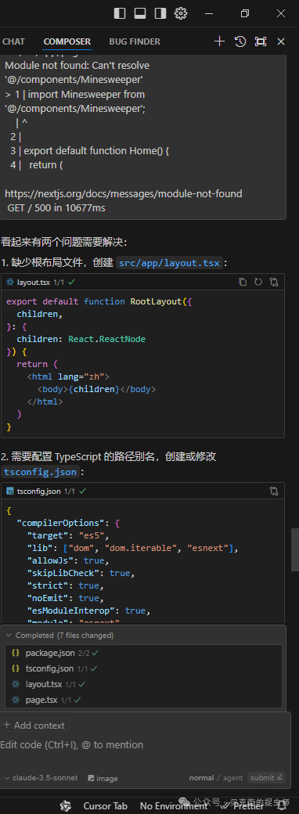
Task: Click the layout.tsx code block file name
Action: click(34, 283)
